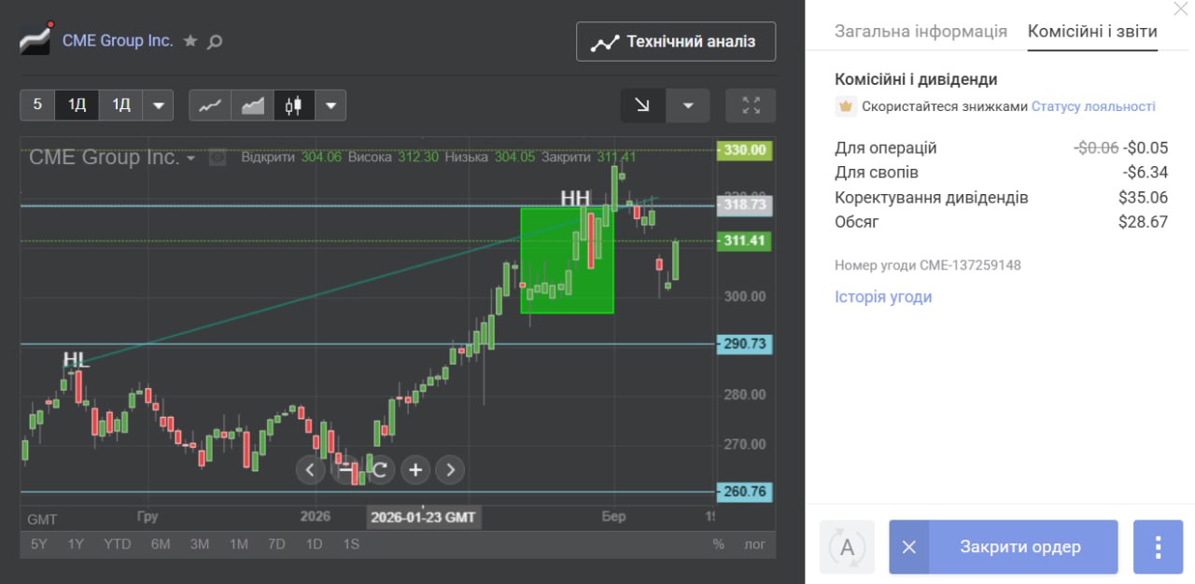Switch chart to area style
The image size is (1195, 584).
[252, 105]
